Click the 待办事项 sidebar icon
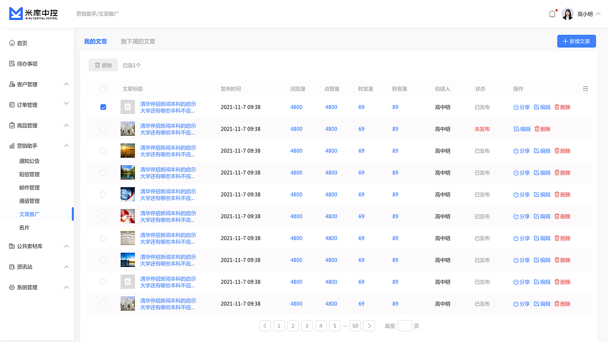The image size is (608, 342). 12,64
